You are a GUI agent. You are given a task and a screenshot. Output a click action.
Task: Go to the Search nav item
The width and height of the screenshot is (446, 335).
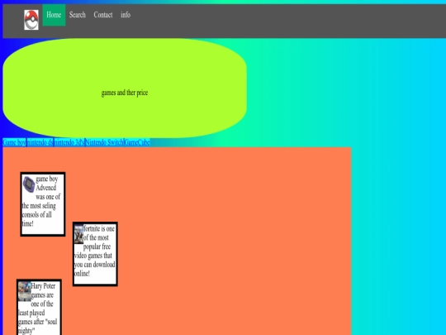click(78, 15)
